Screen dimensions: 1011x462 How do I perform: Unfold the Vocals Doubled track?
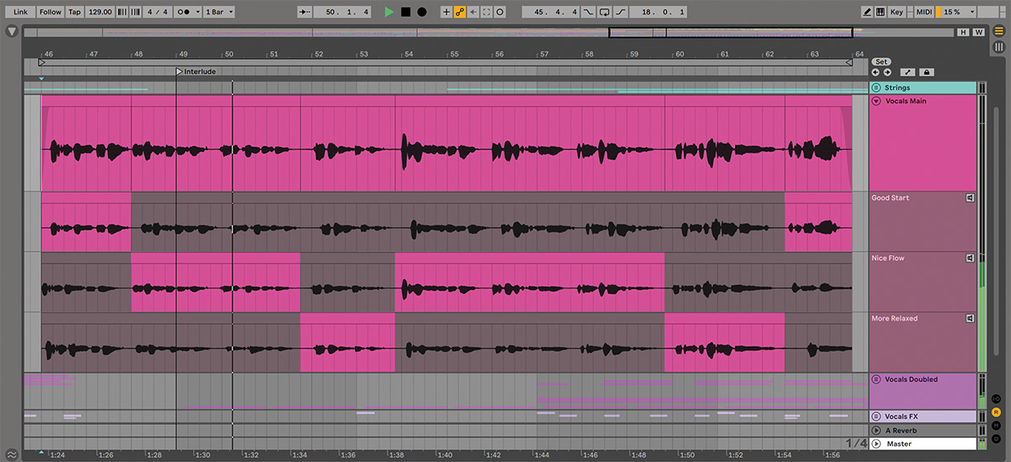pyautogui.click(x=876, y=380)
